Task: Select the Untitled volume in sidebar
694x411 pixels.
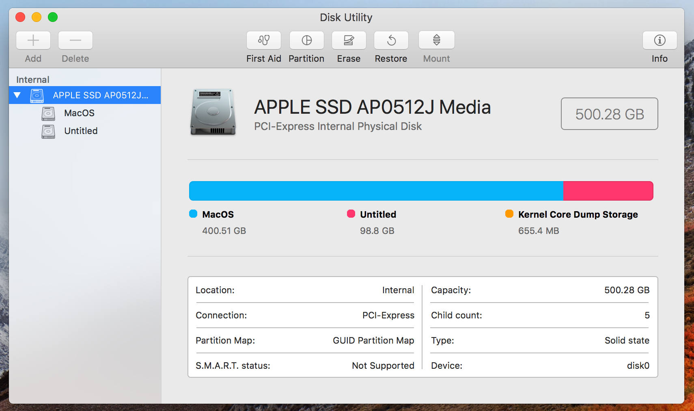Action: click(x=85, y=131)
